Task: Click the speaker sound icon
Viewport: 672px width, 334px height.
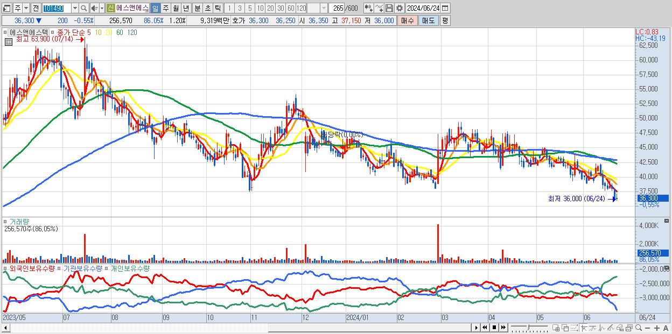Action: click(94, 9)
